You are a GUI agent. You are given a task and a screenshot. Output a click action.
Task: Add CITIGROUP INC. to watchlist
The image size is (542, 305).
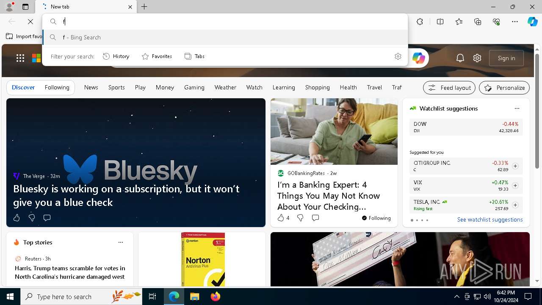(x=515, y=166)
